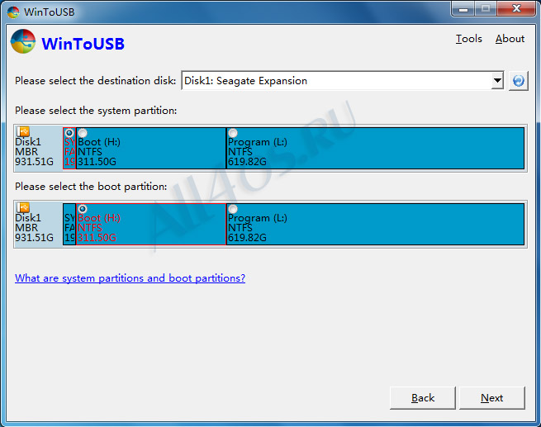Click the WinToUSB blue heading text
This screenshot has height=427, width=541.
(83, 44)
